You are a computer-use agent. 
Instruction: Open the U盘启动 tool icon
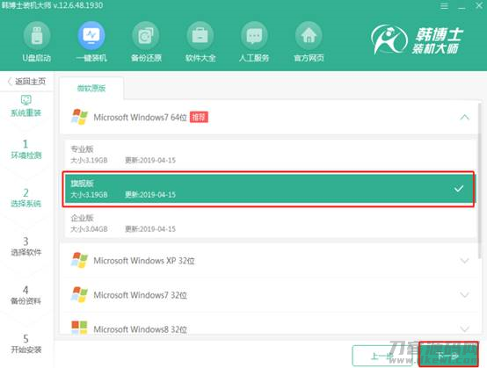click(37, 36)
